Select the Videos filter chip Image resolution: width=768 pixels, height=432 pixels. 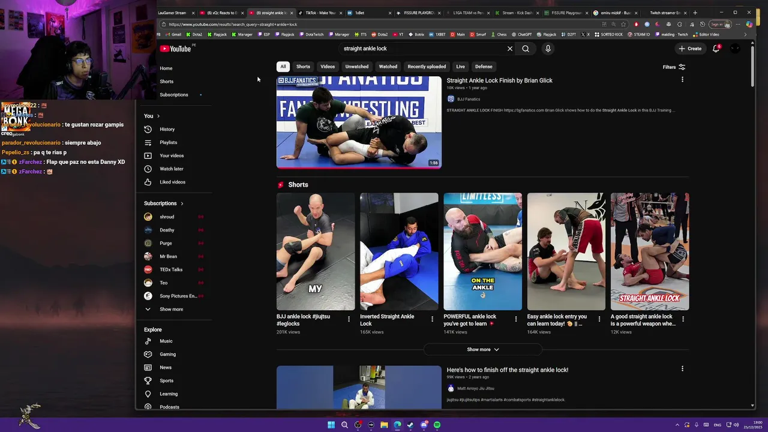click(328, 67)
